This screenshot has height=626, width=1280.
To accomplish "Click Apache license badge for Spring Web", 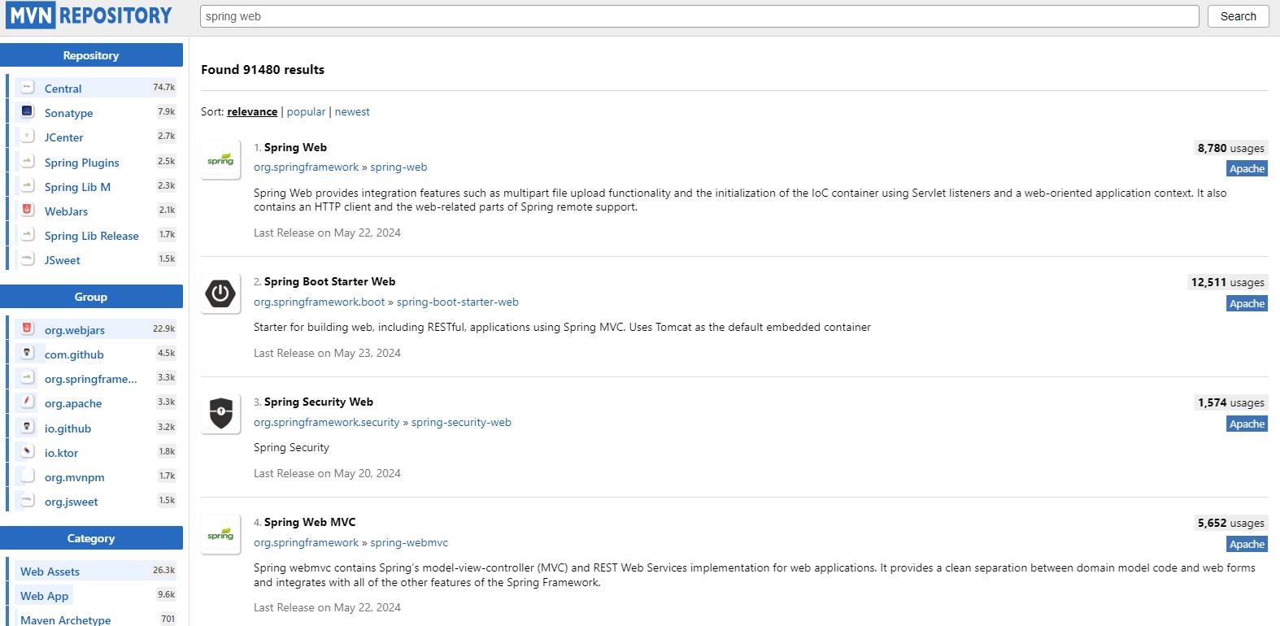I will [1247, 169].
